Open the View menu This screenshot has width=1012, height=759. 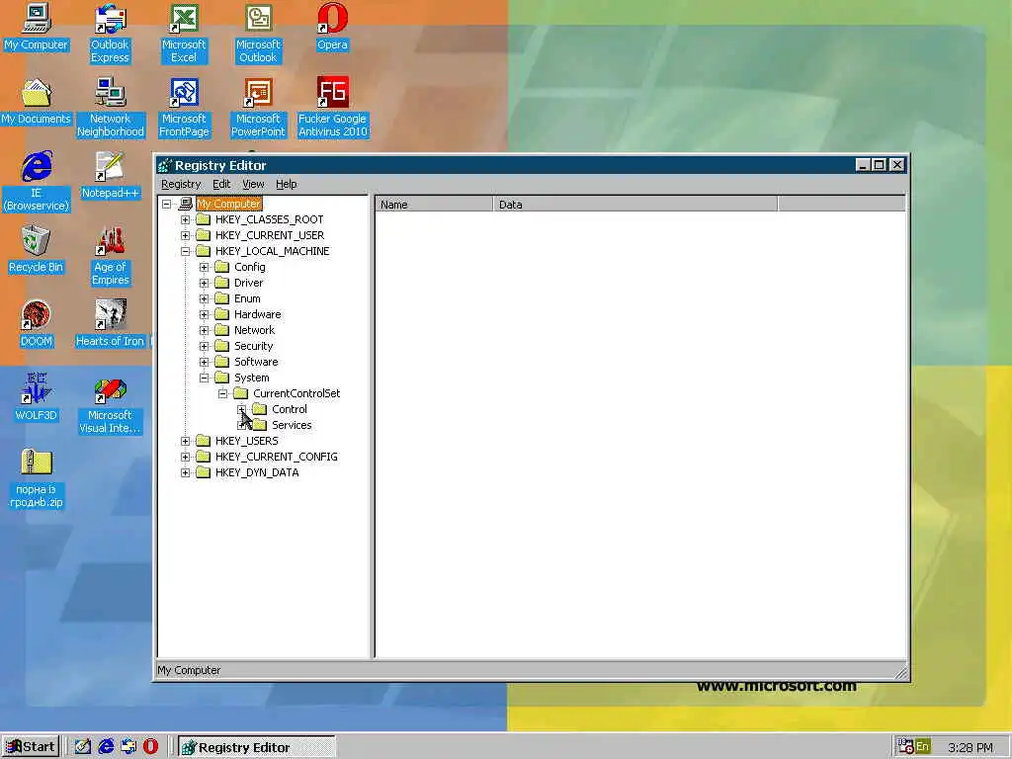[x=253, y=184]
